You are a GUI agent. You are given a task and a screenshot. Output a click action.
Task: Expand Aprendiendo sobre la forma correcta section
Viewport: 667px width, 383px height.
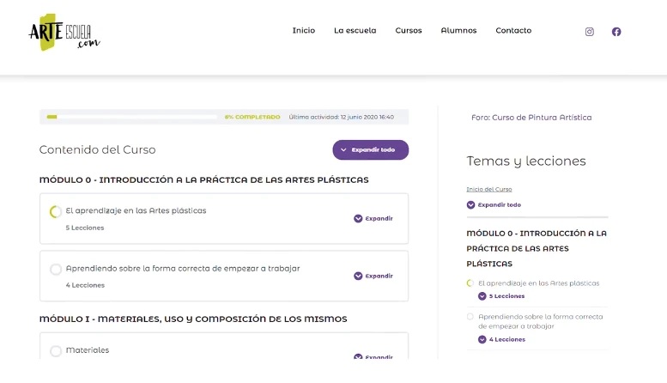click(x=373, y=276)
